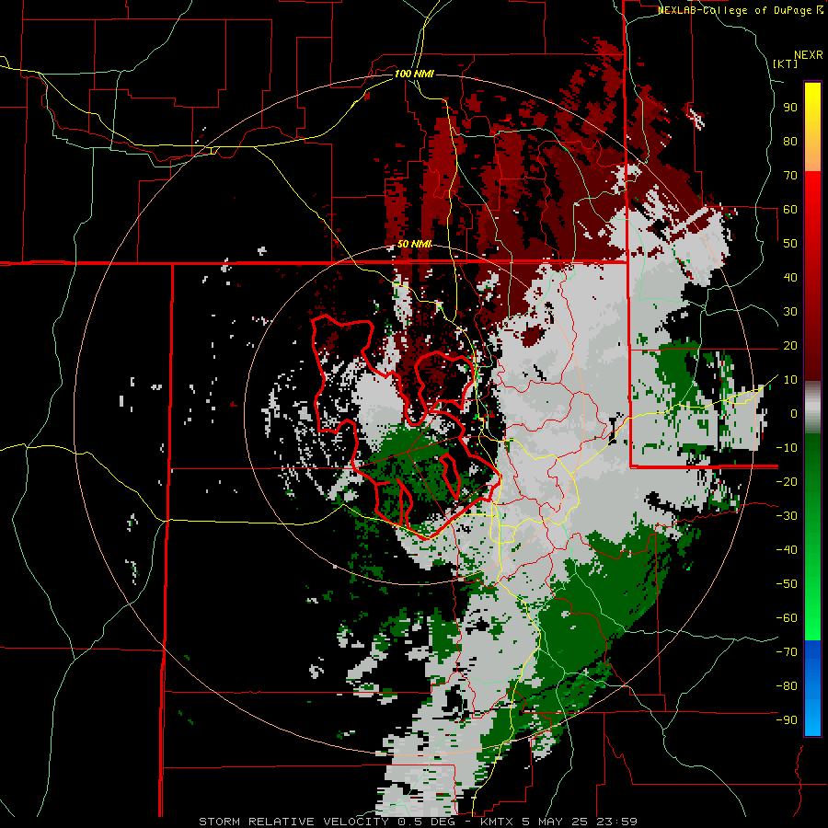Select the 10 value on velocity scale
The image size is (828, 828).
(x=790, y=380)
